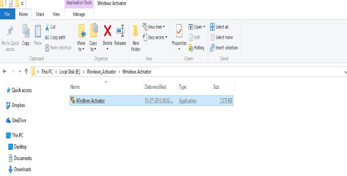The height and width of the screenshot is (176, 347).
Task: Click the Properties checkmark icon
Action: coord(179,31)
